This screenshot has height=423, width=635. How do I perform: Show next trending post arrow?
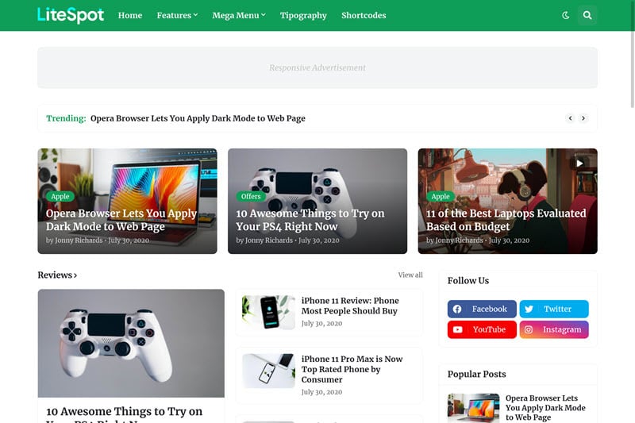click(583, 118)
